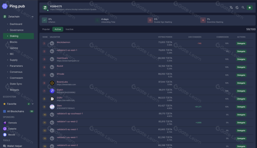
Task: Click the Commission column header
Action: click(x=222, y=37)
